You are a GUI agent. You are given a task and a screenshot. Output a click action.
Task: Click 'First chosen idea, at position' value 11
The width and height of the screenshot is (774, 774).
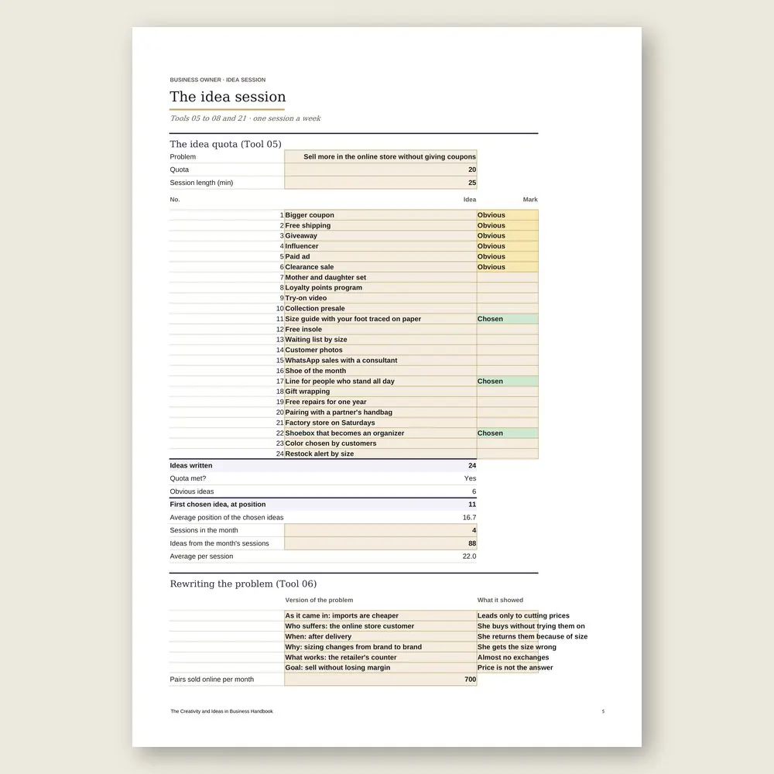click(472, 505)
